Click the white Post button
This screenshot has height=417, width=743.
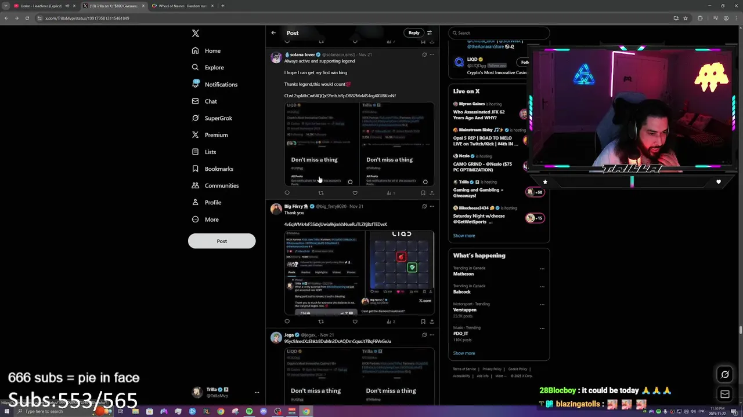tap(222, 241)
